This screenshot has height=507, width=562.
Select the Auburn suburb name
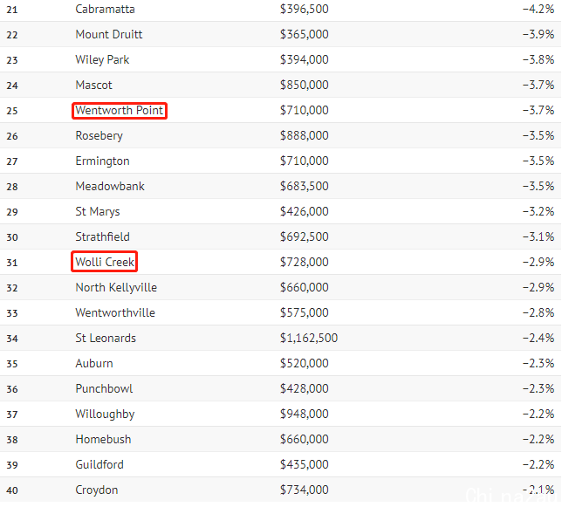(x=94, y=364)
